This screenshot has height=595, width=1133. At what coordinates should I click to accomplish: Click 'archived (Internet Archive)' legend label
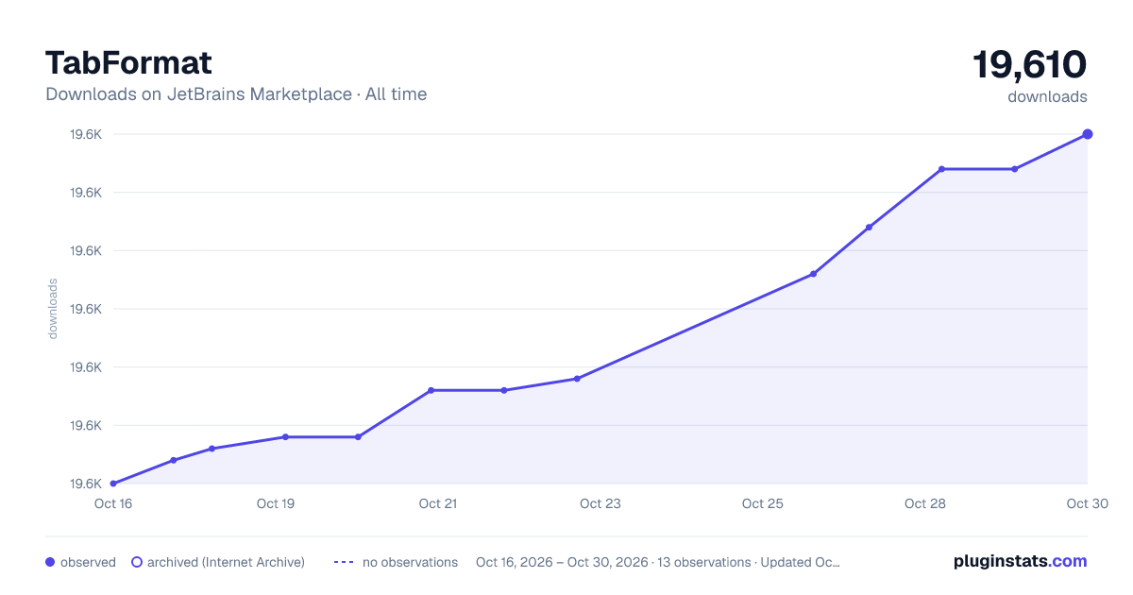(226, 562)
